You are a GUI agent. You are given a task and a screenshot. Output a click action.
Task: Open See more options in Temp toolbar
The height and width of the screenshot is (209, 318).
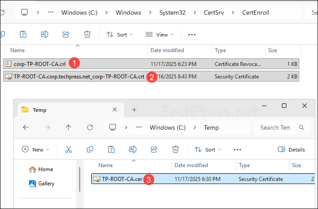click(237, 150)
